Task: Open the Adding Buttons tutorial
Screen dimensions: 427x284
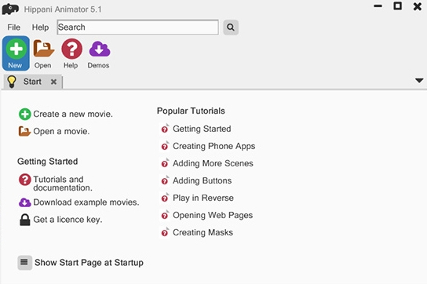Action: tap(202, 180)
